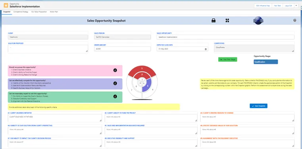
Task: Open the Action Plan tab
Action: pos(54,12)
